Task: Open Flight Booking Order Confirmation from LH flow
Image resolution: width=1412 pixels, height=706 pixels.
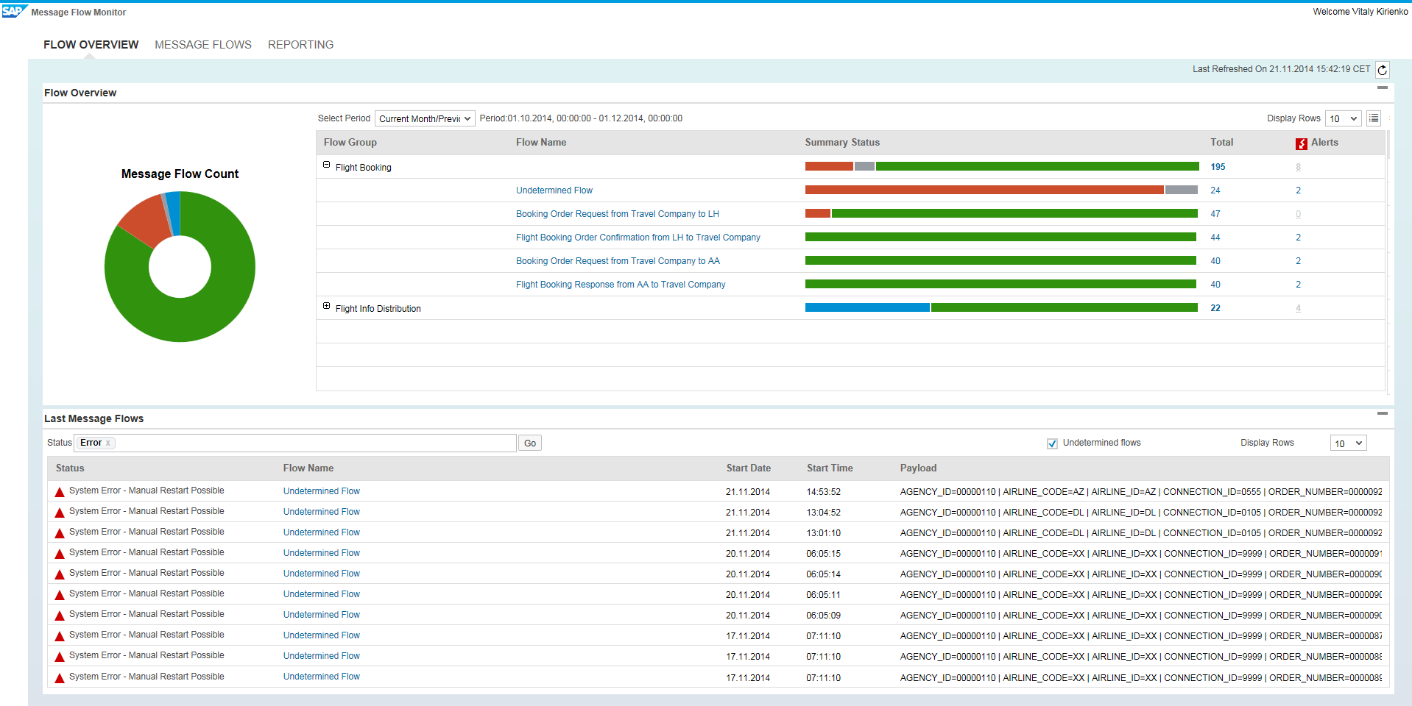Action: [x=638, y=238]
